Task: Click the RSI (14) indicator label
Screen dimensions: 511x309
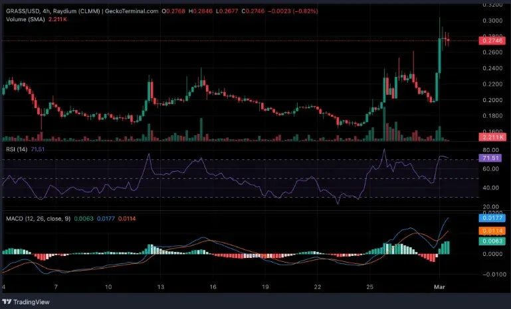Action: click(x=17, y=149)
